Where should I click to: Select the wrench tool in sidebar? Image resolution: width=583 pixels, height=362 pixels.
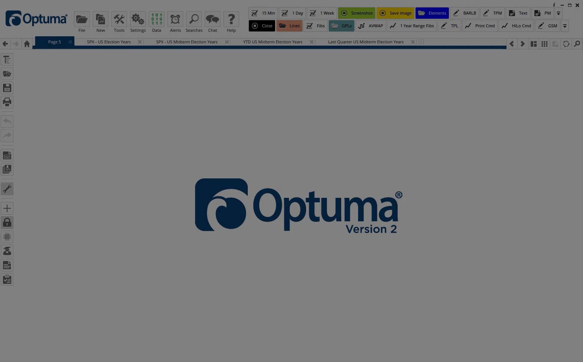7,189
